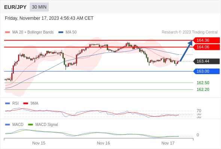Click the chart date and time text
Image resolution: width=221 pixels, height=149 pixels.
pos(49,18)
